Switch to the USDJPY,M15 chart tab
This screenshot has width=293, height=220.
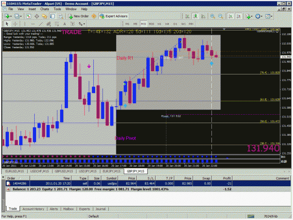(88, 171)
